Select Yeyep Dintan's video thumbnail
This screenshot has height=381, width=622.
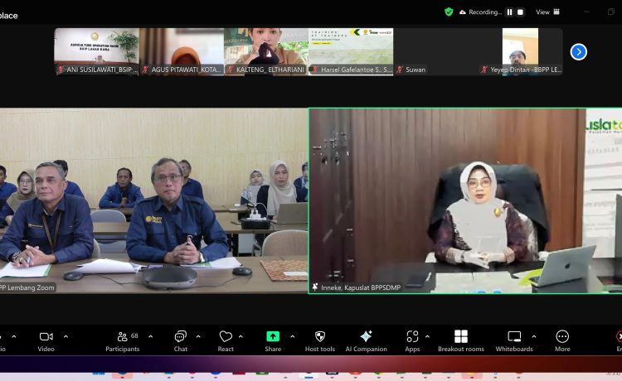pos(521,51)
